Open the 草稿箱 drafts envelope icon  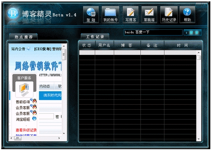point(149,15)
